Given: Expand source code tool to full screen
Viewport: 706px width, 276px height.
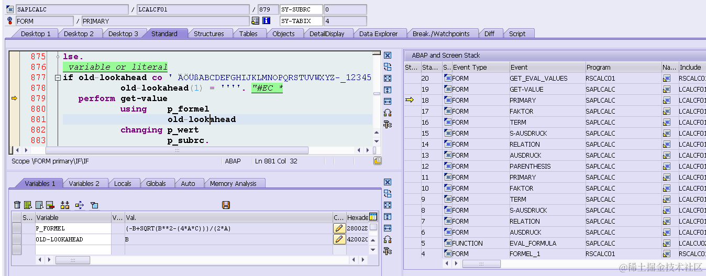Looking at the screenshot, I should point(388,78).
